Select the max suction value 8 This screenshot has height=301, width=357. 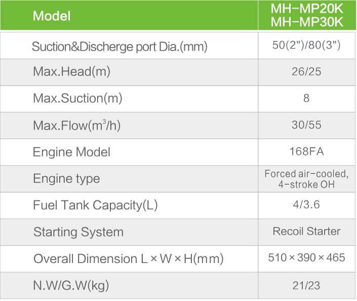pos(306,98)
